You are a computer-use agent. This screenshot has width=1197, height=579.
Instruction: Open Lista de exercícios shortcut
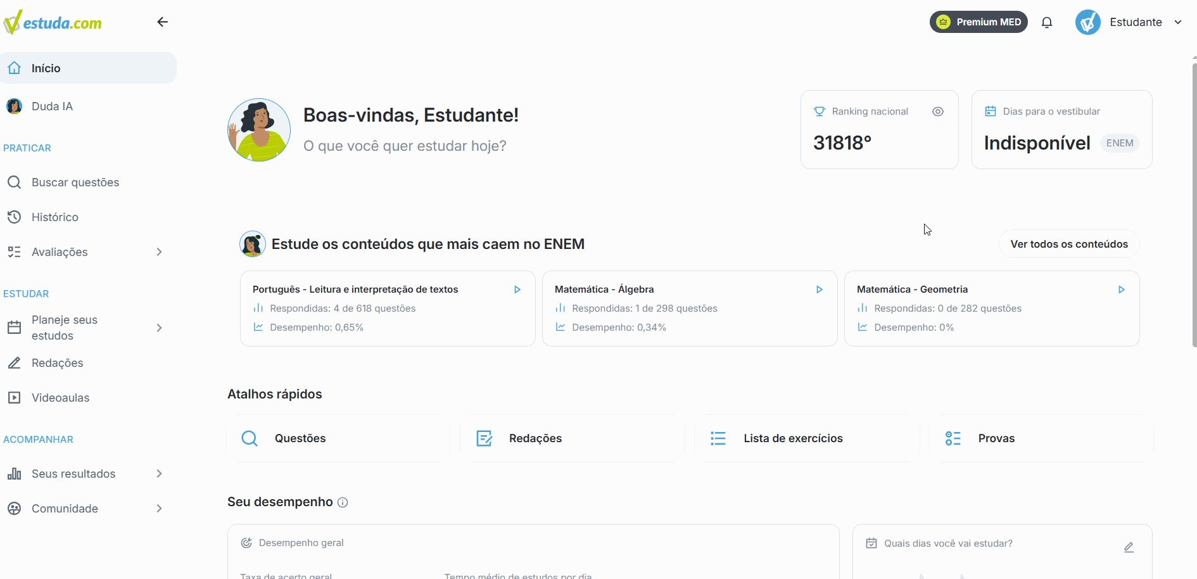[807, 438]
